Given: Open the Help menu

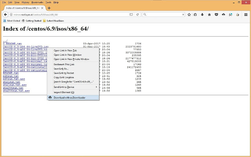Looking at the screenshot, I should [56, 2].
